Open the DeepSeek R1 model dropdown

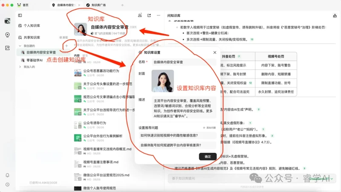(321, 179)
